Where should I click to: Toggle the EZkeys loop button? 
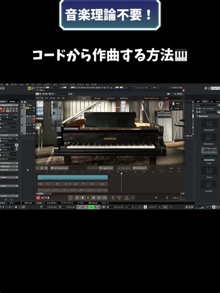tap(77, 198)
